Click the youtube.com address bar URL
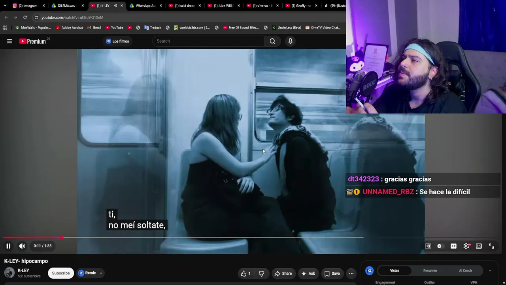506x285 pixels. pyautogui.click(x=72, y=17)
